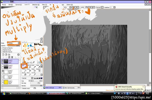Create a new layer set folder
The width and height of the screenshot is (152, 100).
click(x=9, y=54)
